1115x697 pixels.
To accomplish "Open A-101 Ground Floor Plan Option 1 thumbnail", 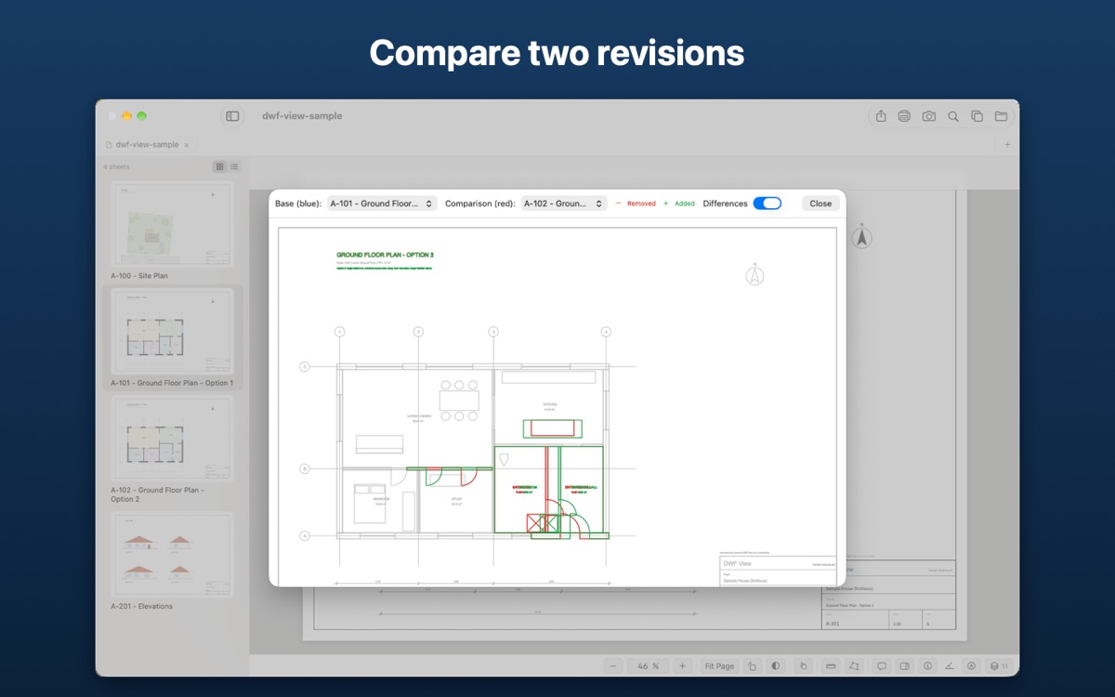I will pos(173,332).
